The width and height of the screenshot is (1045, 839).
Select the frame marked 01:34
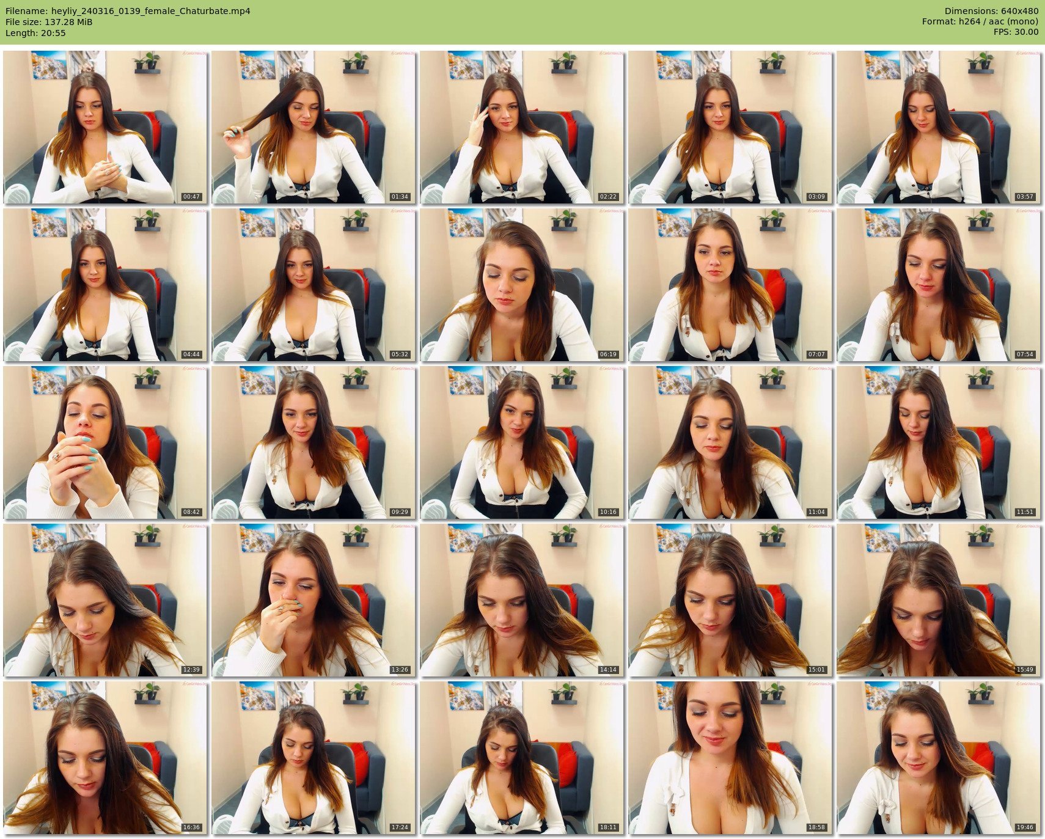click(313, 127)
